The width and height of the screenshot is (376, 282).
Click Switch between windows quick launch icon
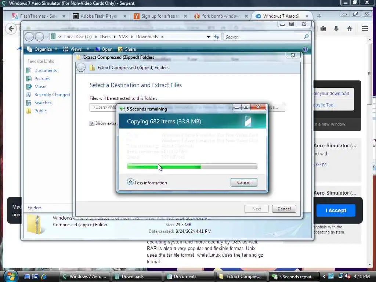[x=35, y=276]
